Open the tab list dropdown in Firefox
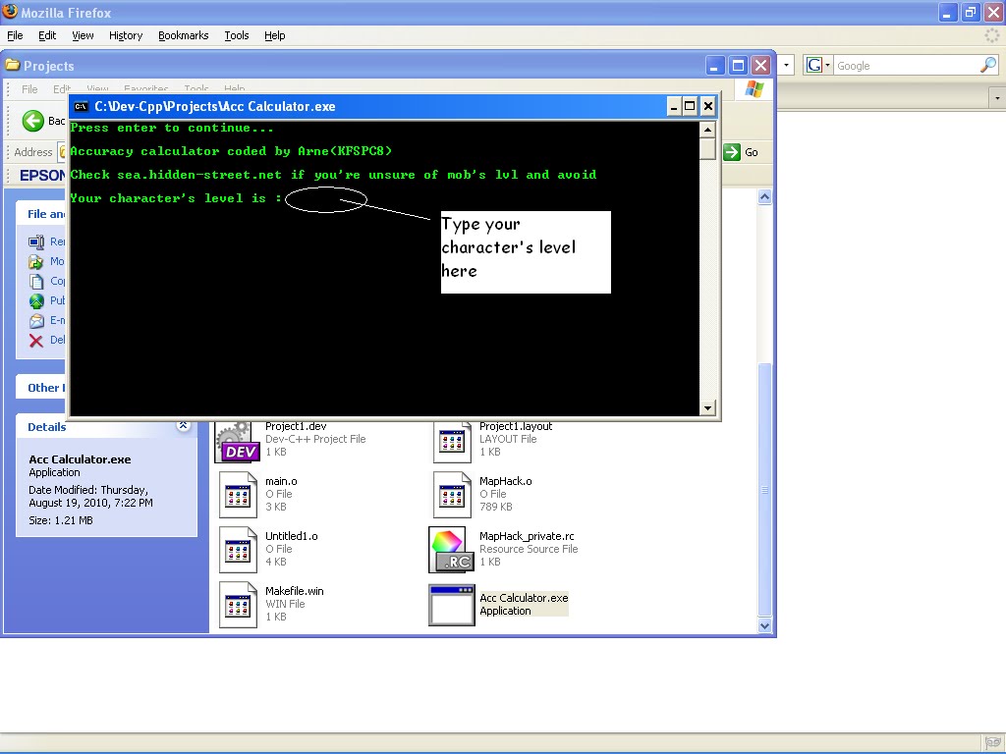This screenshot has width=1006, height=754. pyautogui.click(x=997, y=98)
